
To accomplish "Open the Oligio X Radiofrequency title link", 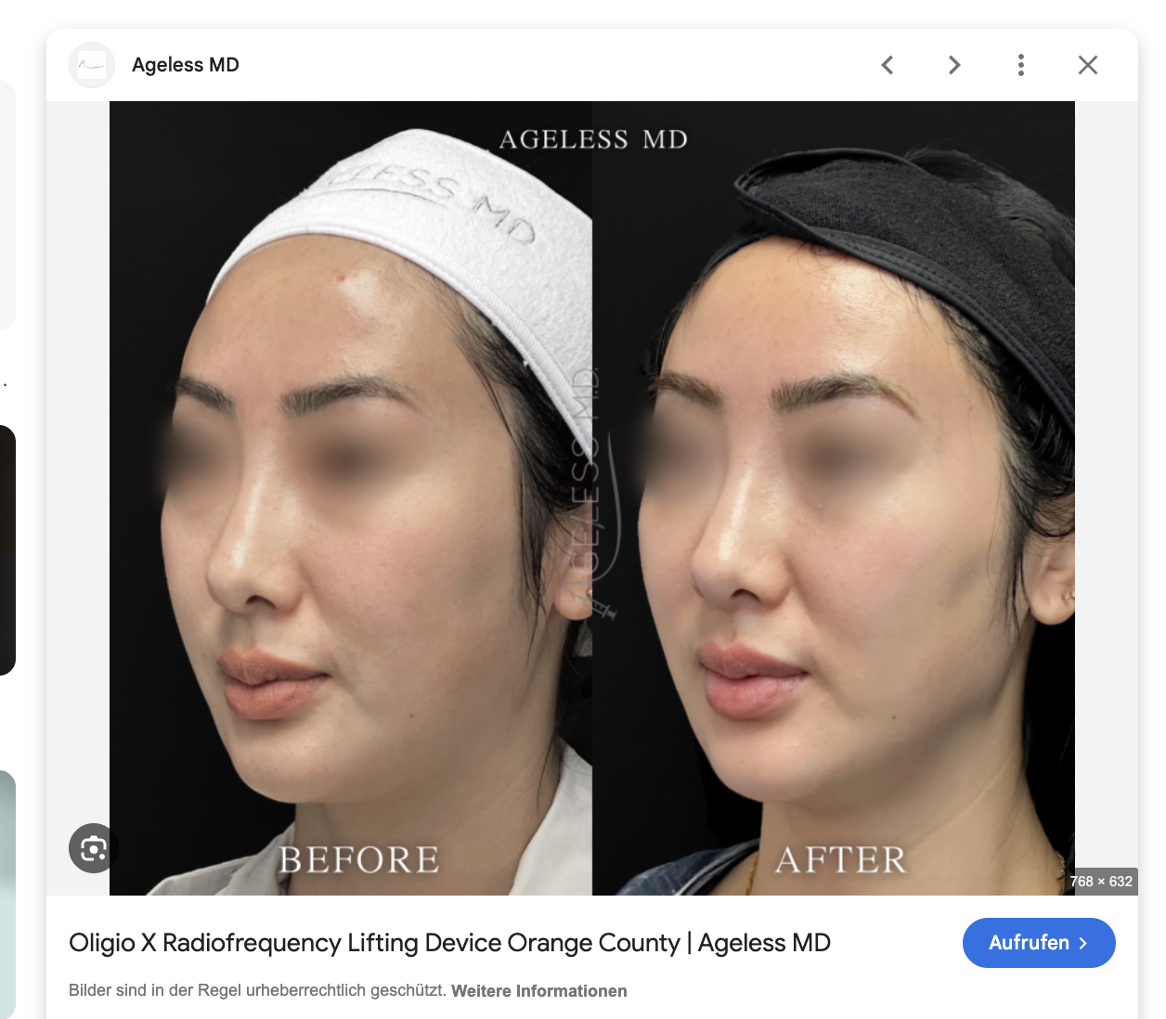I will pyautogui.click(x=449, y=943).
